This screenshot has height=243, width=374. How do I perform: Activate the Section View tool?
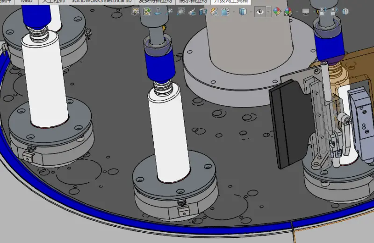[203, 11]
